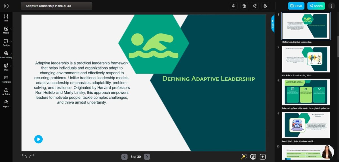Expand the Design options

tap(6, 42)
